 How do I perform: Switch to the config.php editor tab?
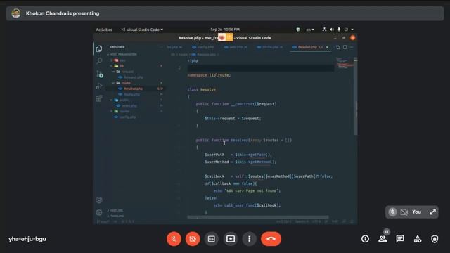click(203, 47)
